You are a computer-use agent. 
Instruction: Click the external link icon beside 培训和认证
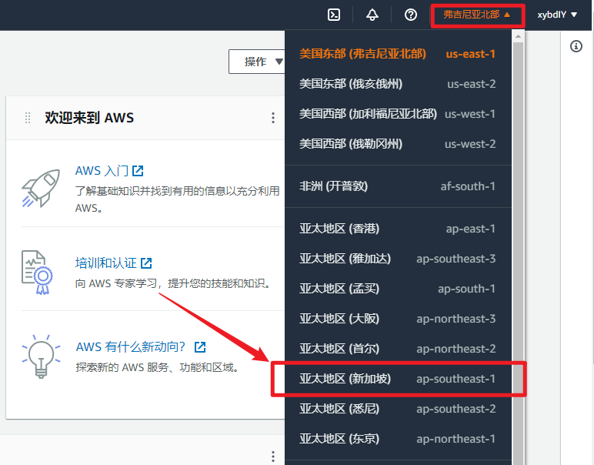pyautogui.click(x=146, y=263)
